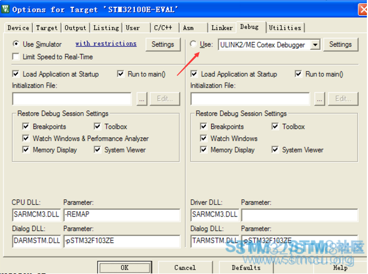The height and width of the screenshot is (274, 368).
Task: Select the Use Simulator radio button
Action: (16, 44)
